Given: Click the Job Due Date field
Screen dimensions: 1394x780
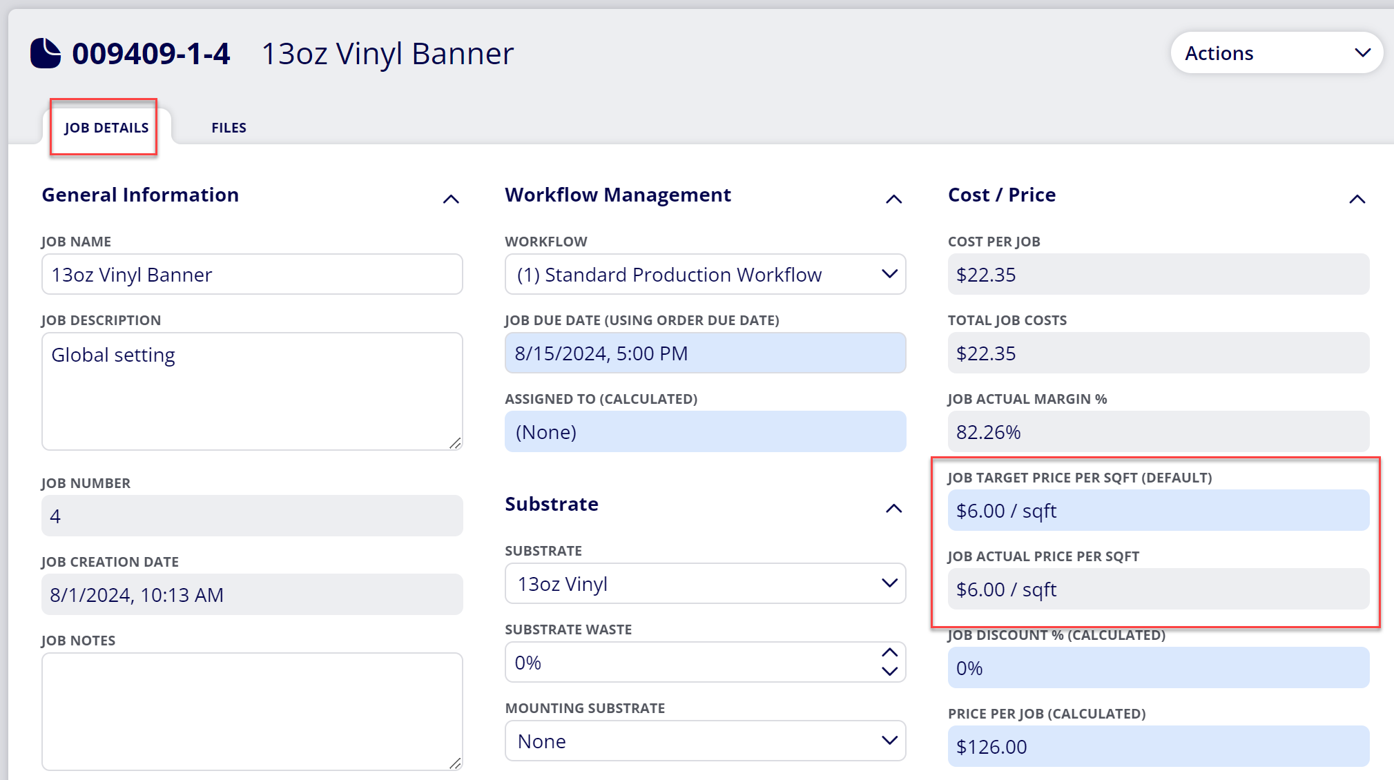Looking at the screenshot, I should pos(705,353).
